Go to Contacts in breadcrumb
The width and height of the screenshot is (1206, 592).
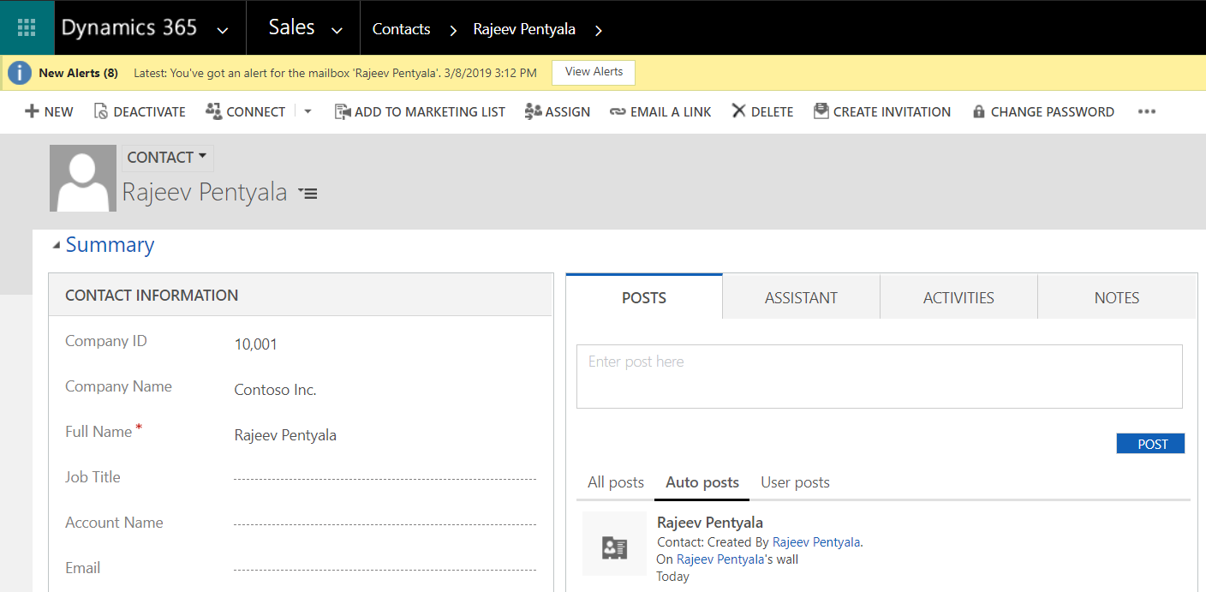click(x=401, y=29)
